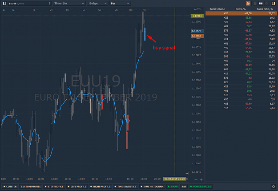Select the row with total volume 419
This screenshot has width=278, height=191.
[241, 39]
